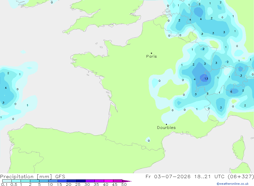
Task: Select the Dourbies location dot marker
Action: (x=166, y=124)
